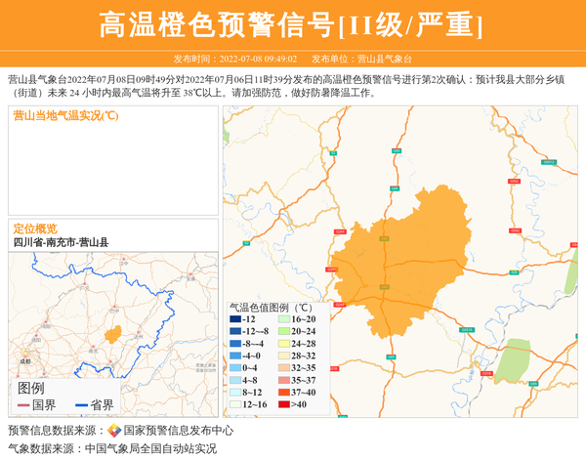
Task: Pick the -12 dark blue legend swatch
Action: [x=235, y=319]
